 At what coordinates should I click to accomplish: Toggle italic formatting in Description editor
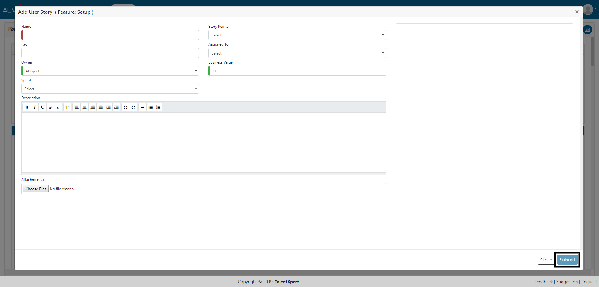(x=35, y=107)
